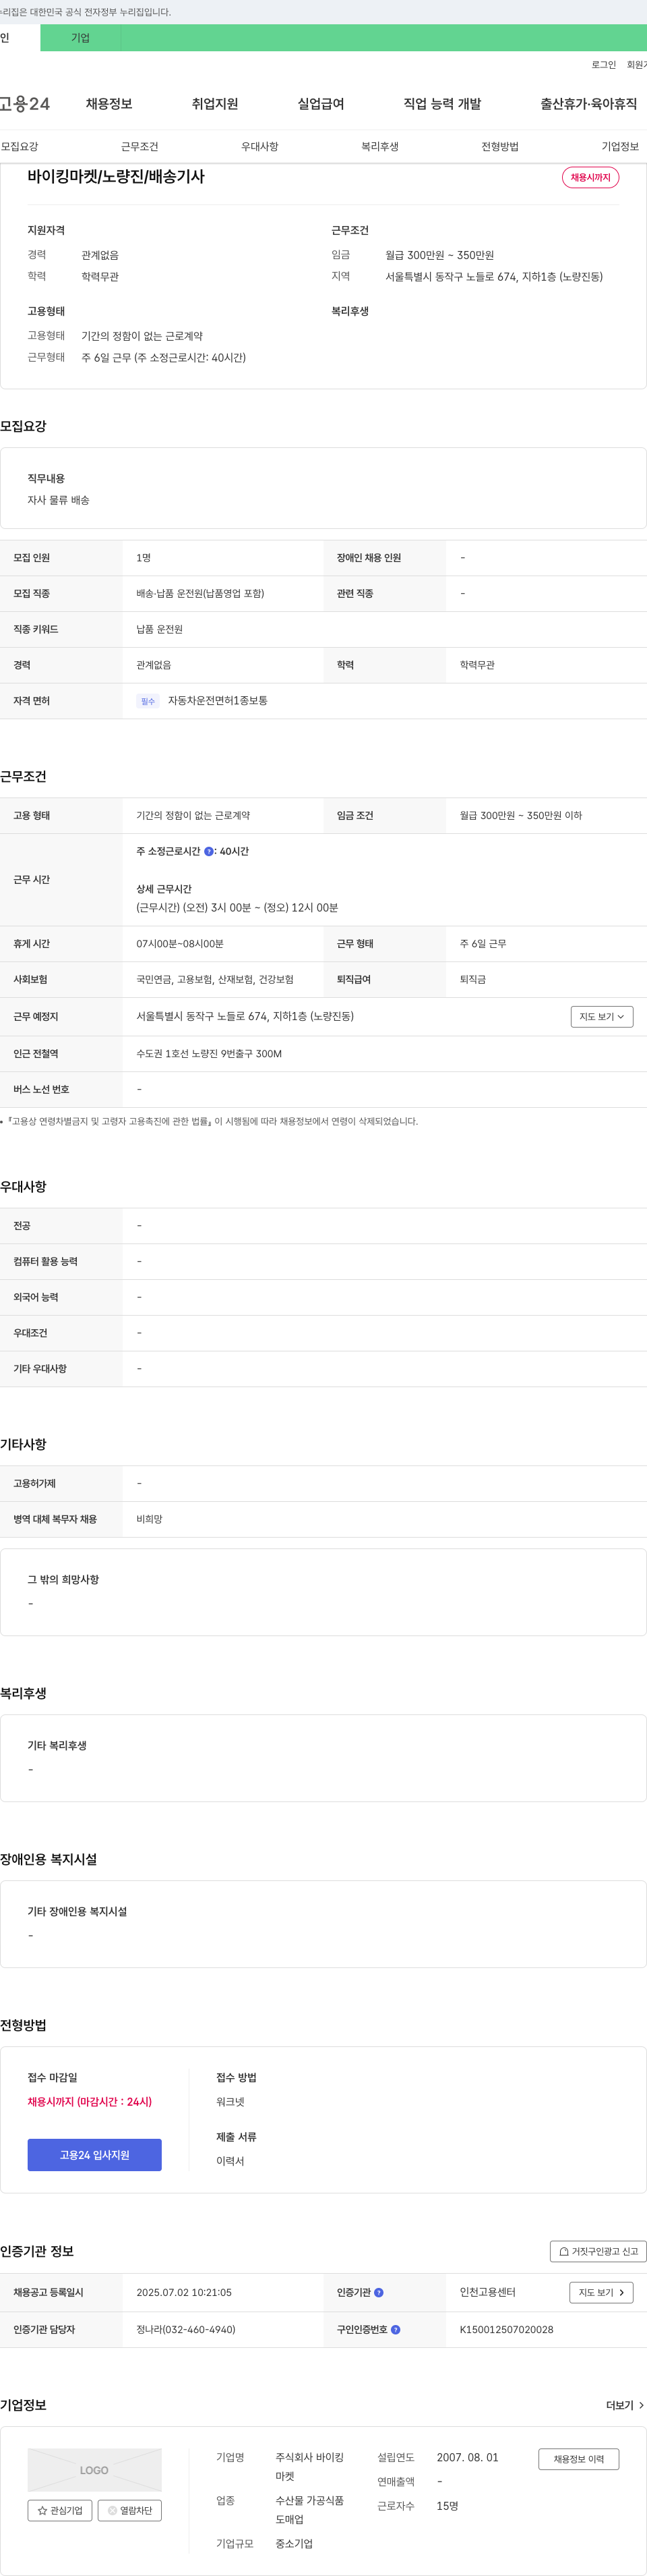Report false ad via 거짓구인광고 신고
This screenshot has width=647, height=2576.
point(598,2251)
